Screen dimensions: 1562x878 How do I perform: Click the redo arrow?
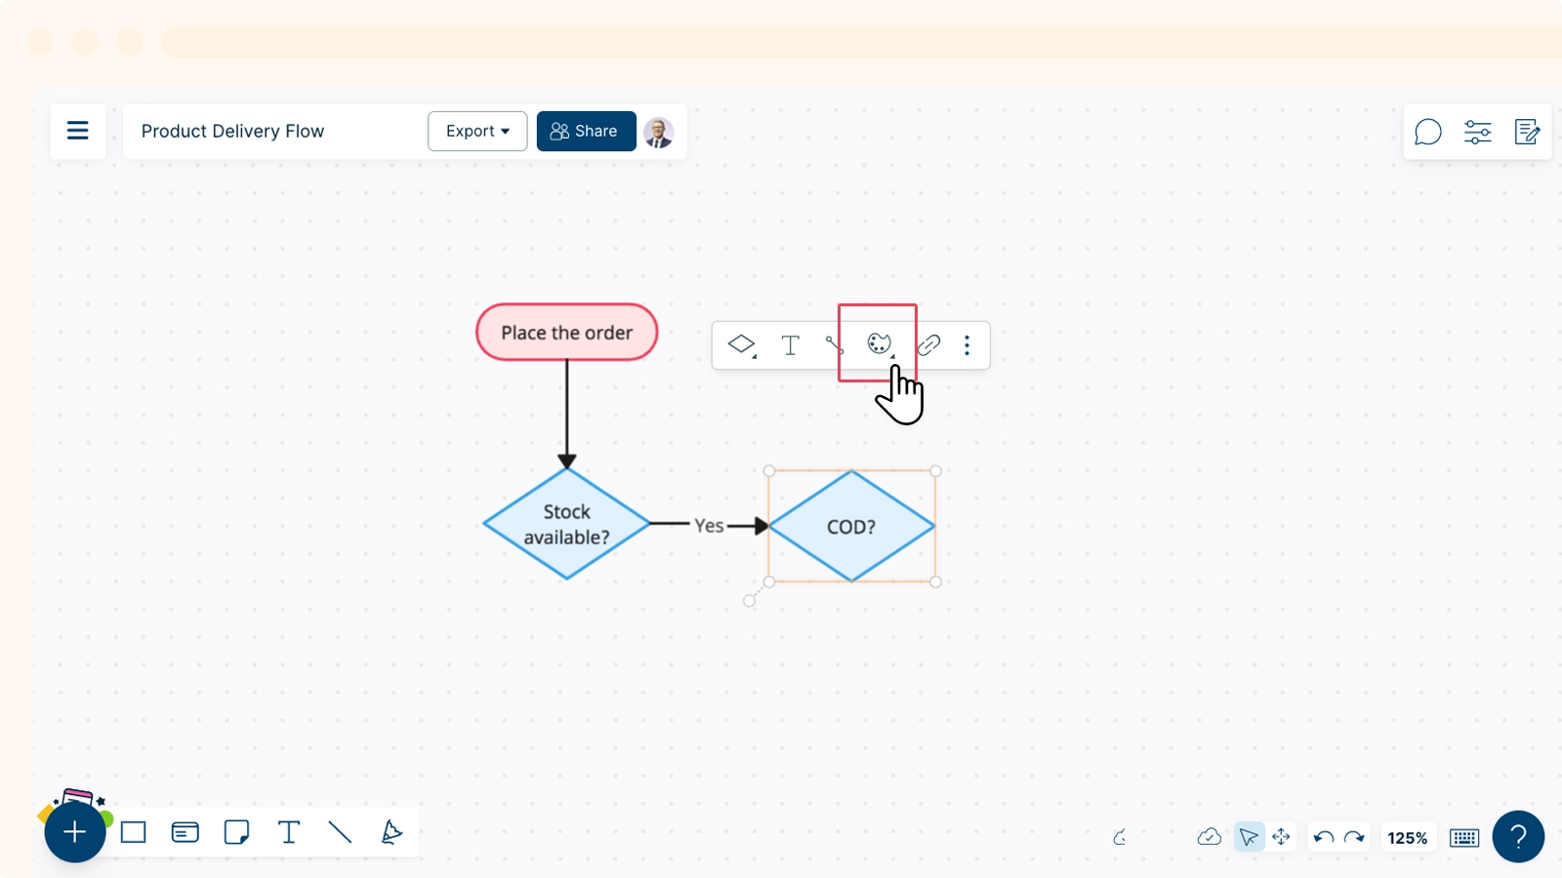1354,837
